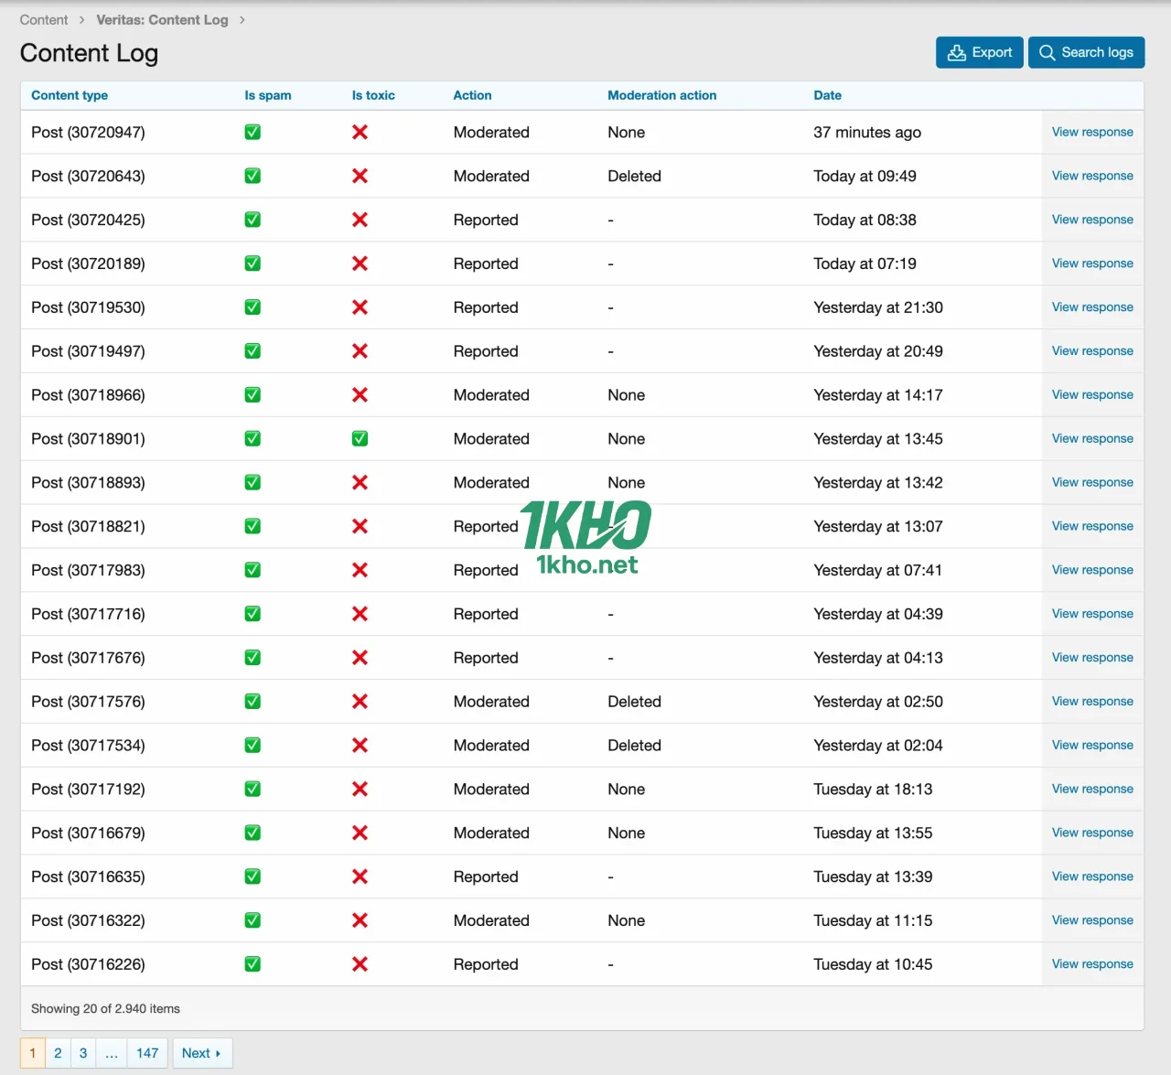This screenshot has width=1171, height=1075.
Task: View response for Post 30720425
Action: pos(1092,220)
